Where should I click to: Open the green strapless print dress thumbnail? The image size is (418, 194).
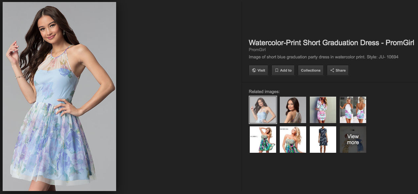263,140
